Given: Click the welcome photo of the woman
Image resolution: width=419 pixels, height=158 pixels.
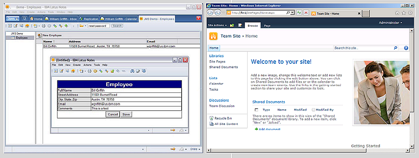Looking at the screenshot, I should tap(381, 92).
